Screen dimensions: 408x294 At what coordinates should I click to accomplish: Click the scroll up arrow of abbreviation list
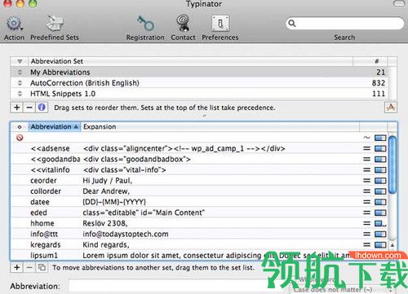[392, 245]
